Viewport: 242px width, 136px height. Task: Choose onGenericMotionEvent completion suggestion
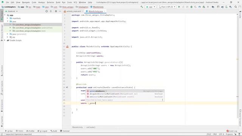125,97
